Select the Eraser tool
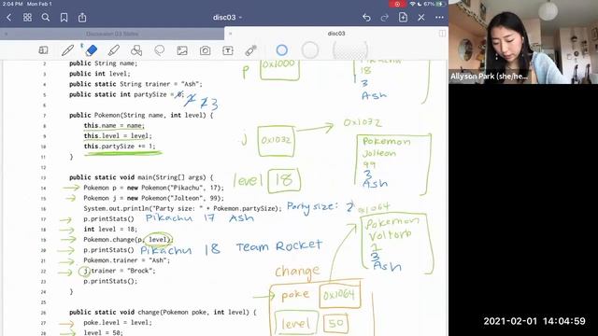The width and height of the screenshot is (598, 336). coord(91,50)
